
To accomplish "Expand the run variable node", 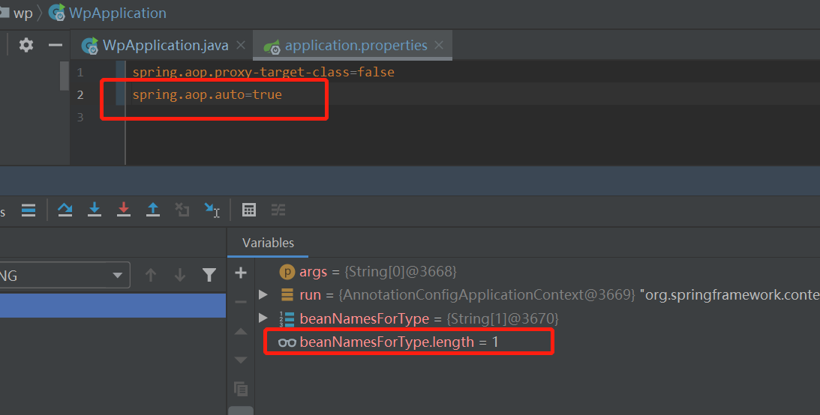I will pos(263,294).
